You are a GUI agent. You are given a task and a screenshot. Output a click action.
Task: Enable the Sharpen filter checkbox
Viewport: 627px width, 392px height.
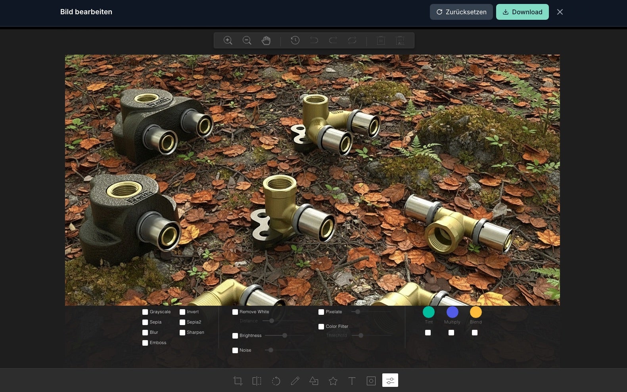tap(182, 333)
